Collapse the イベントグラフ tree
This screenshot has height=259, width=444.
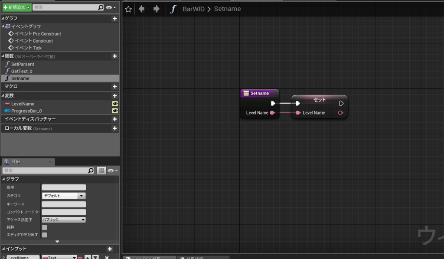pos(3,26)
